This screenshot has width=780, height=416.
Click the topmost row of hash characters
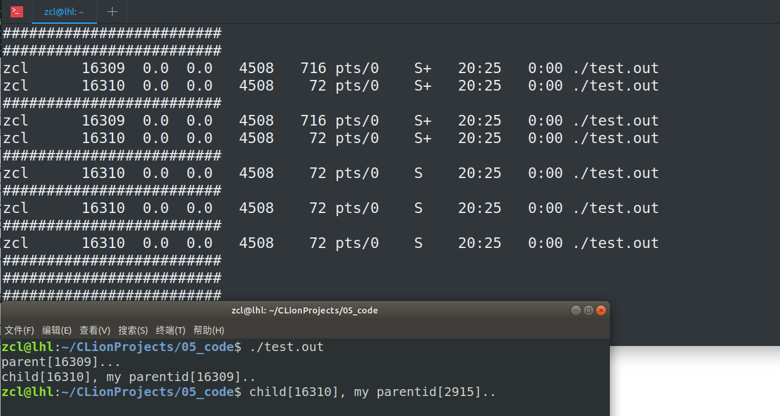point(112,32)
